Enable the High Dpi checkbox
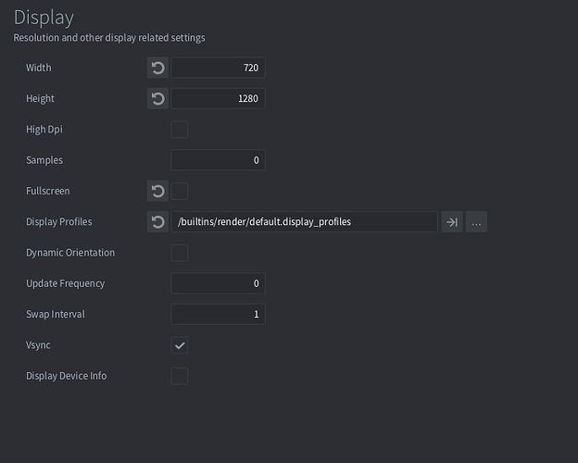Viewport: 578px width, 463px height. click(x=180, y=130)
